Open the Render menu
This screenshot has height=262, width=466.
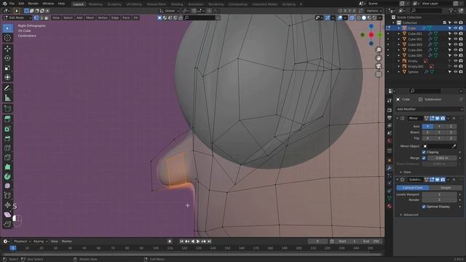pyautogui.click(x=33, y=4)
